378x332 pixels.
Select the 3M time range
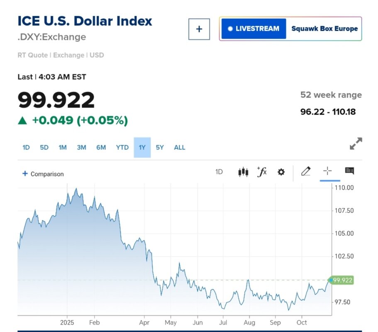(81, 147)
